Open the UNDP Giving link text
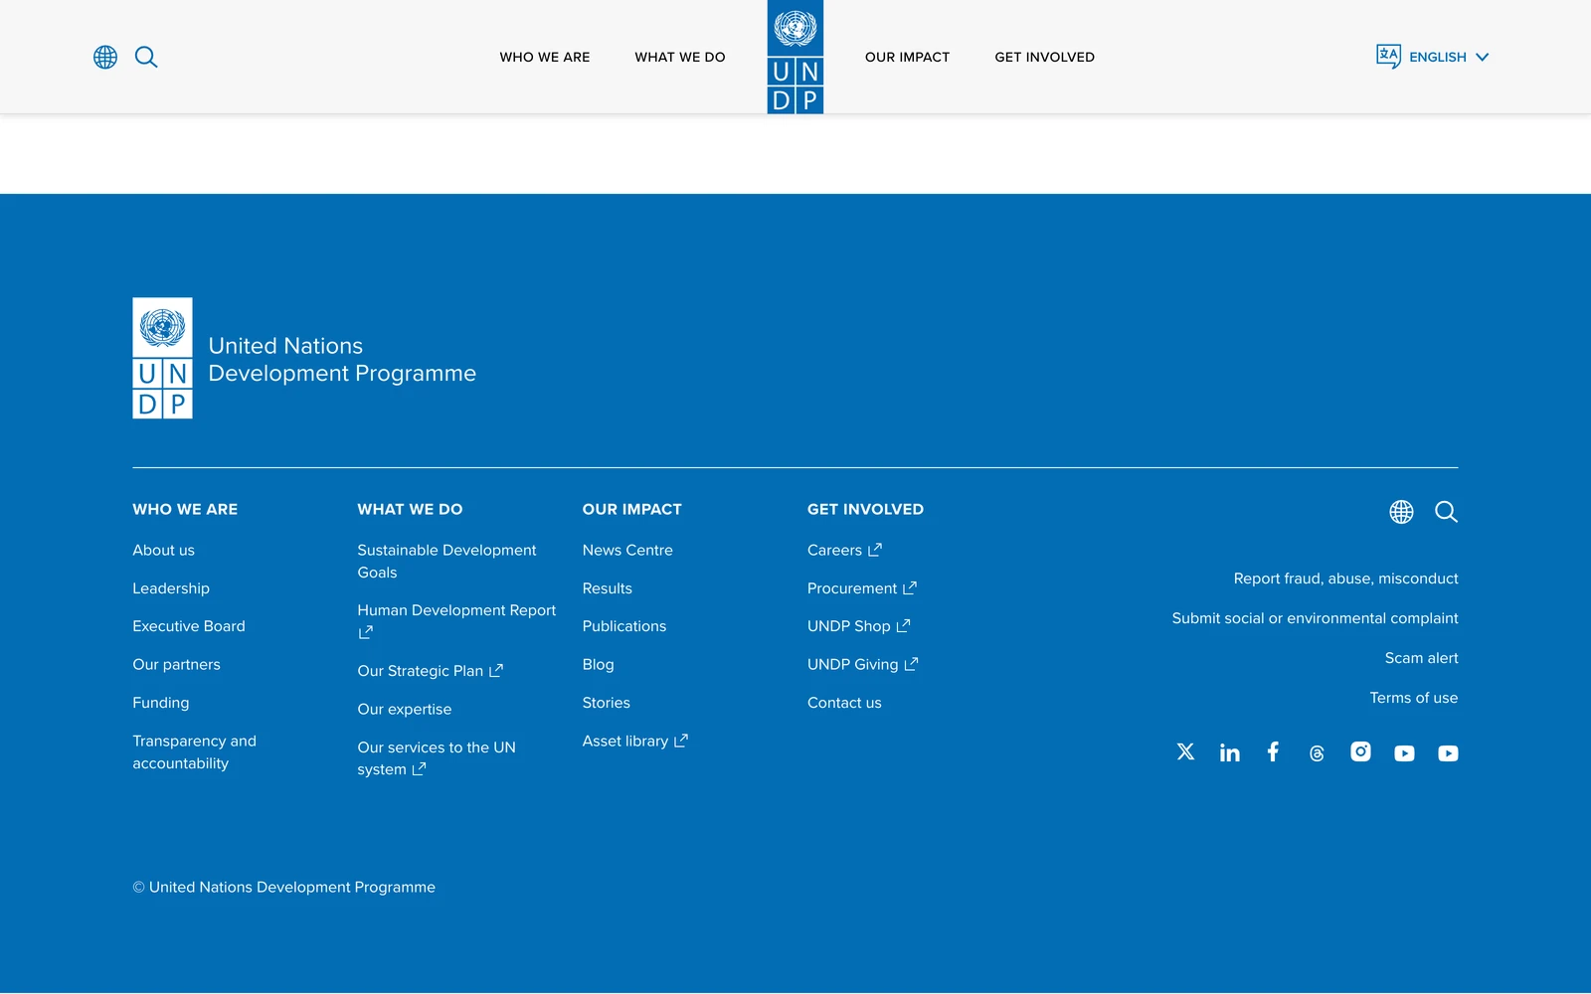The width and height of the screenshot is (1591, 994). point(852,664)
